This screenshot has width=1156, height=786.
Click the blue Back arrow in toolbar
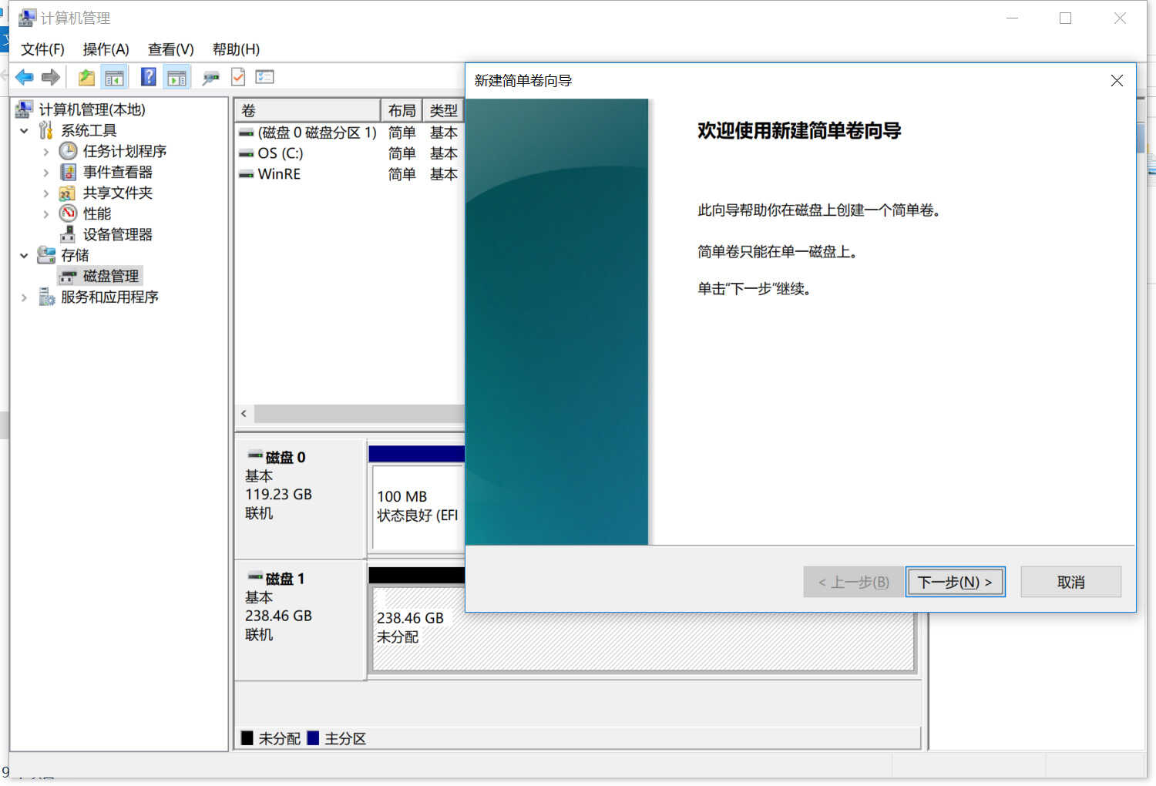(24, 77)
